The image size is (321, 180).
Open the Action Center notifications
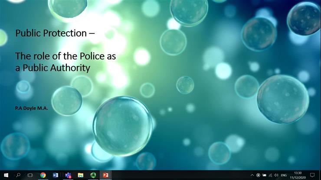click(312, 175)
